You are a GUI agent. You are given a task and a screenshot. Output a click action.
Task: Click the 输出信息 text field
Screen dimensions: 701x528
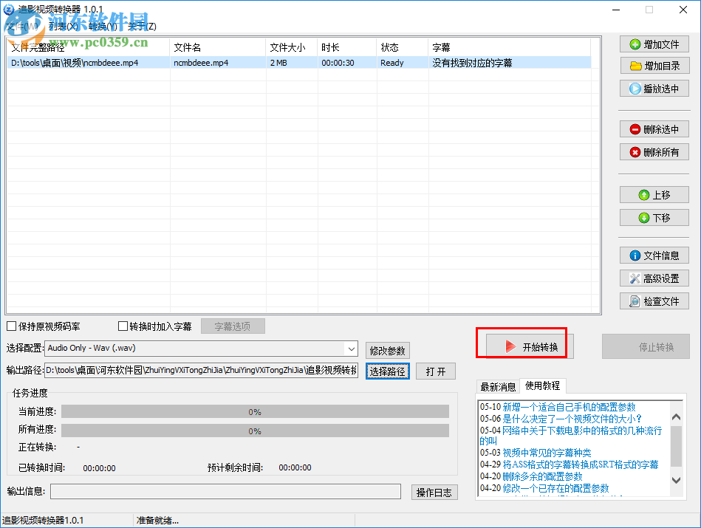225,491
